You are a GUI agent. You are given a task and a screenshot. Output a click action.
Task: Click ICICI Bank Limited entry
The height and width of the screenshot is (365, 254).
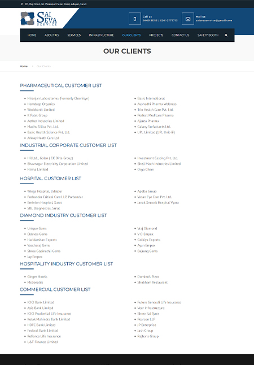(x=41, y=302)
